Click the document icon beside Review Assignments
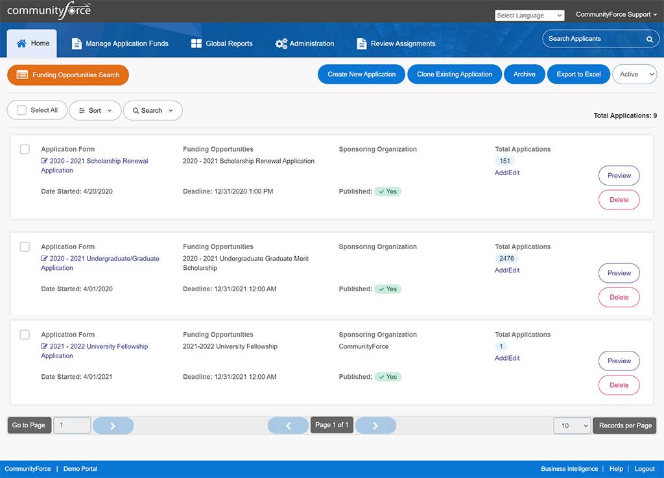The height and width of the screenshot is (478, 664). click(362, 43)
